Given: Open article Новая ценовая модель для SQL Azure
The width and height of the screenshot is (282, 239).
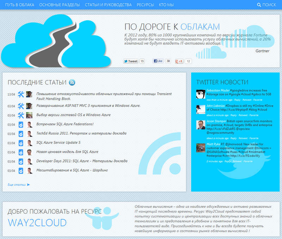Looking at the screenshot, I should point(67,152).
